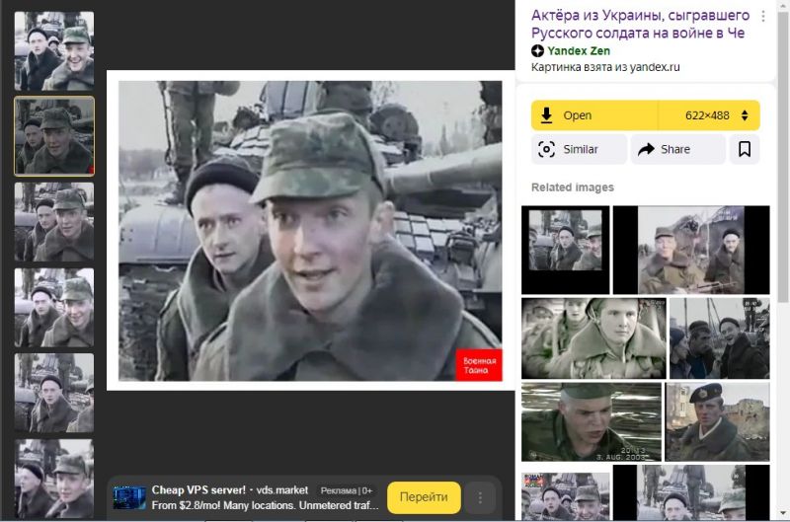This screenshot has height=522, width=790.
Task: Expand the 622×488 size dropdown
Action: (x=710, y=115)
